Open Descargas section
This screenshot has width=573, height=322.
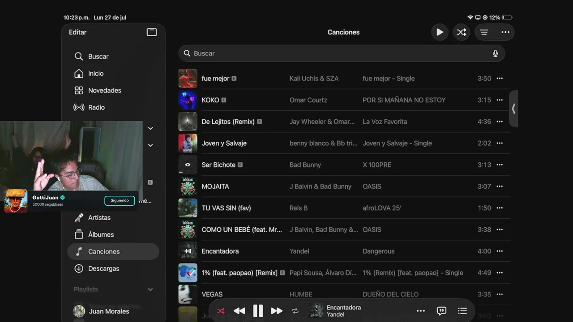(x=113, y=268)
